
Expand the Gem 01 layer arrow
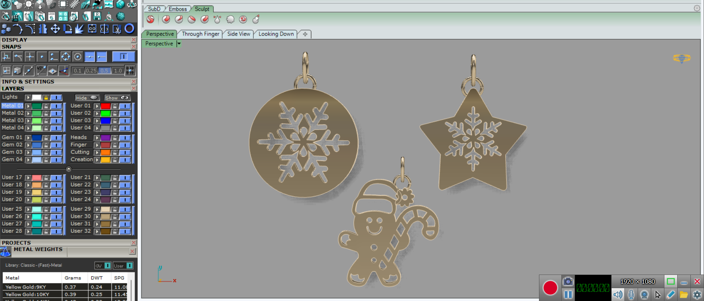click(28, 138)
